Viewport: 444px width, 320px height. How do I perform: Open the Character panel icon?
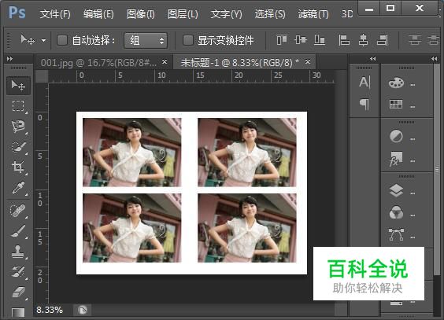coord(364,83)
